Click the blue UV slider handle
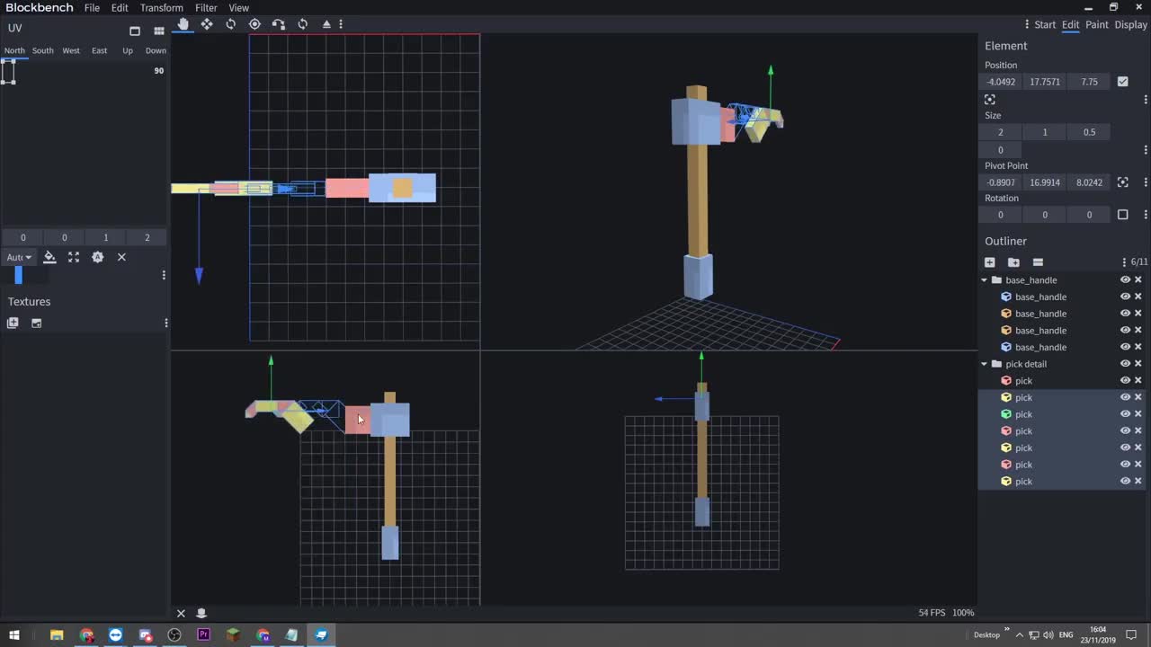The image size is (1151, 647). pyautogui.click(x=18, y=276)
